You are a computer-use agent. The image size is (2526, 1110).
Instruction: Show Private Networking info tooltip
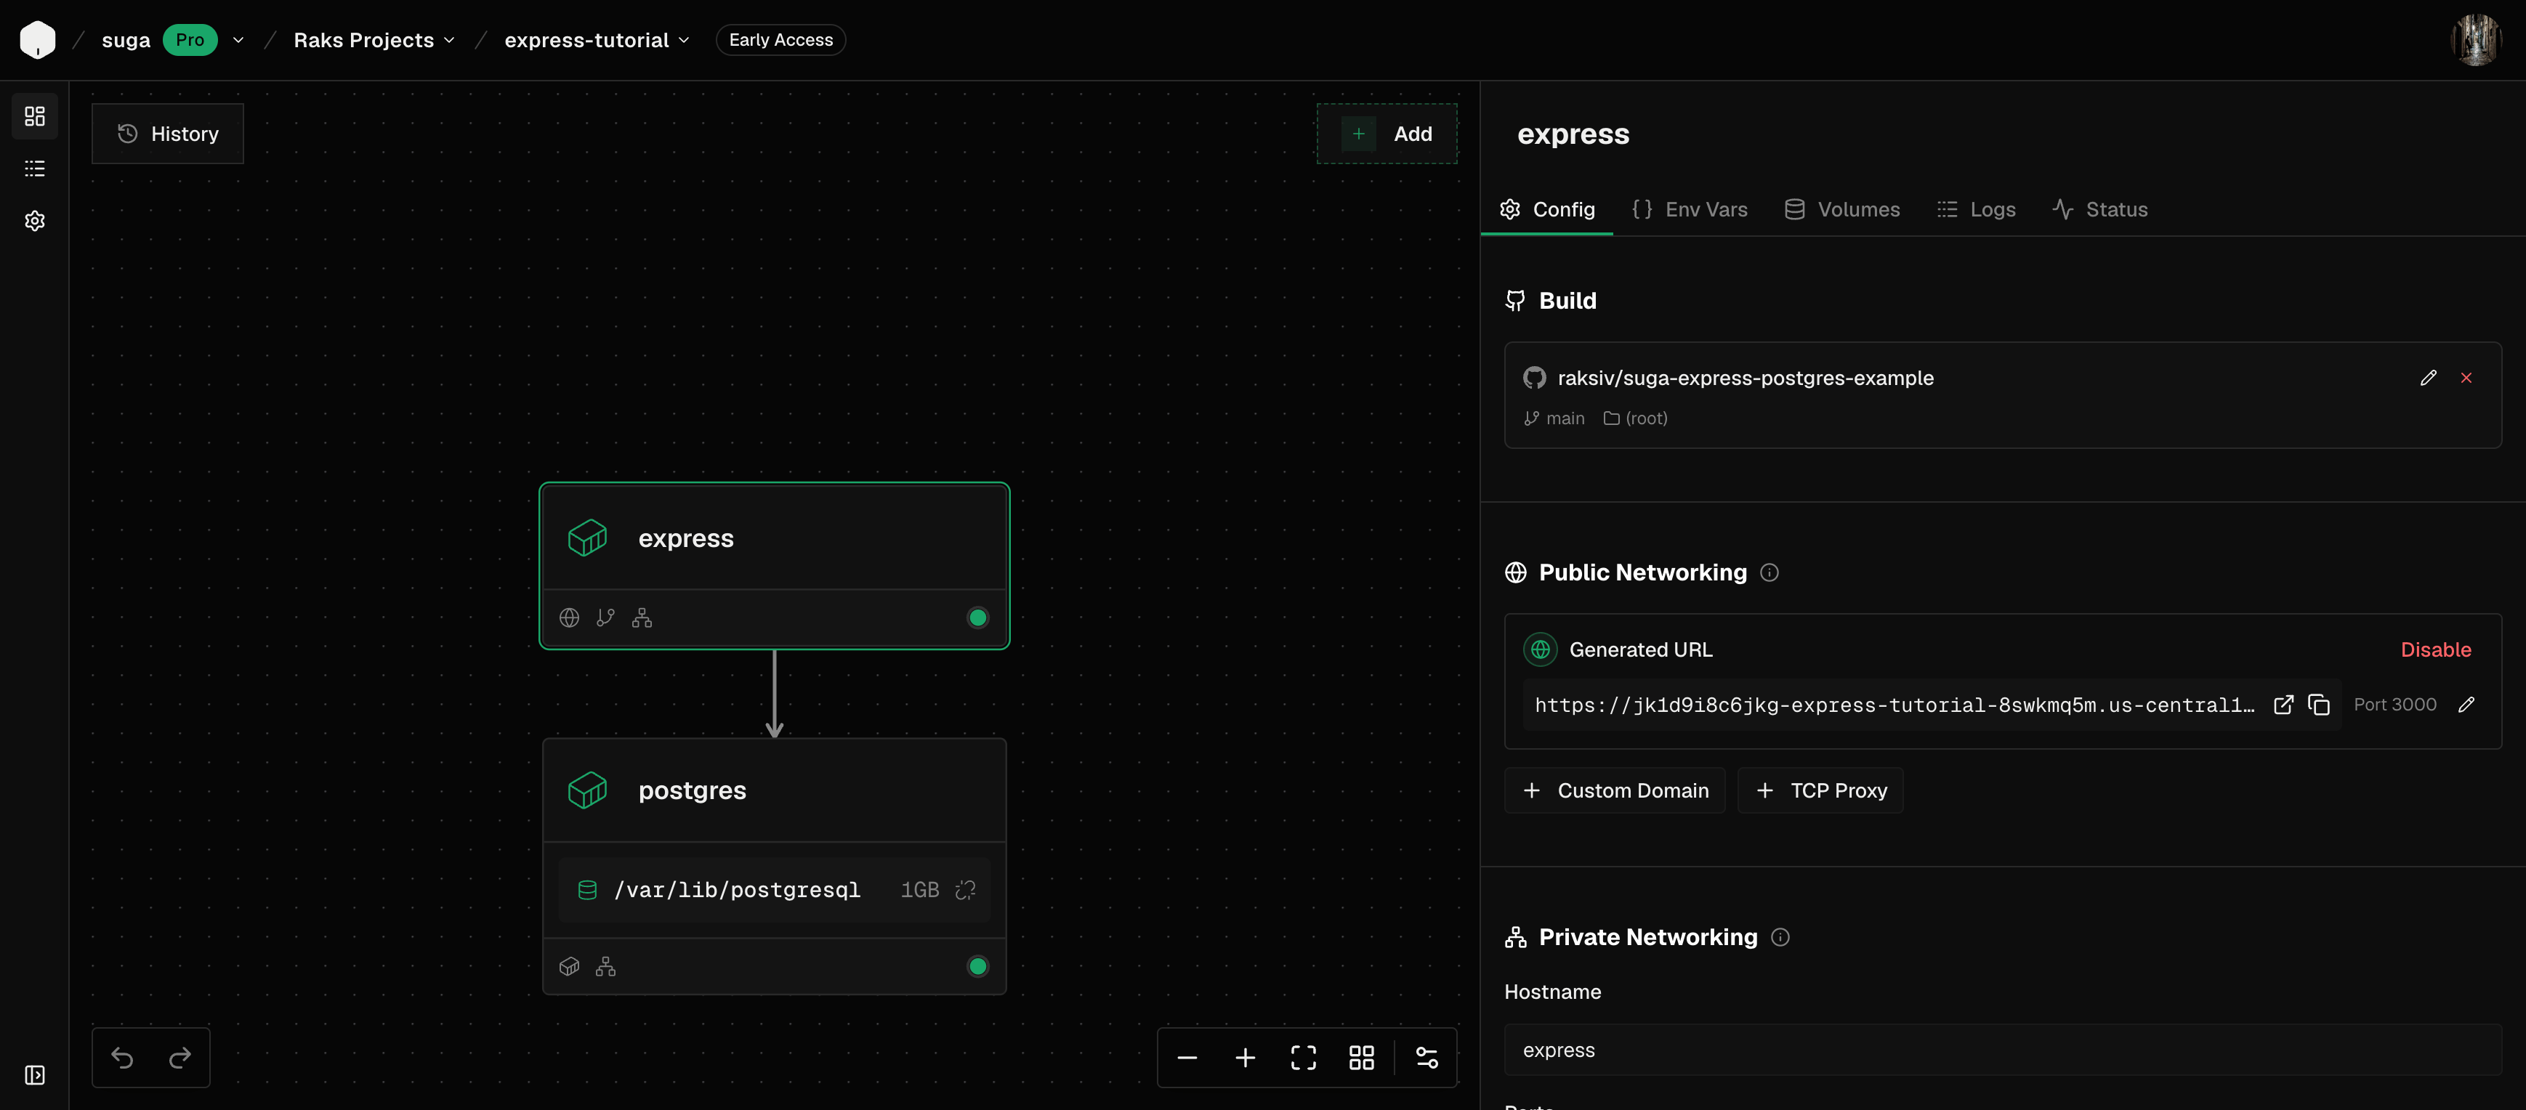[x=1780, y=937]
